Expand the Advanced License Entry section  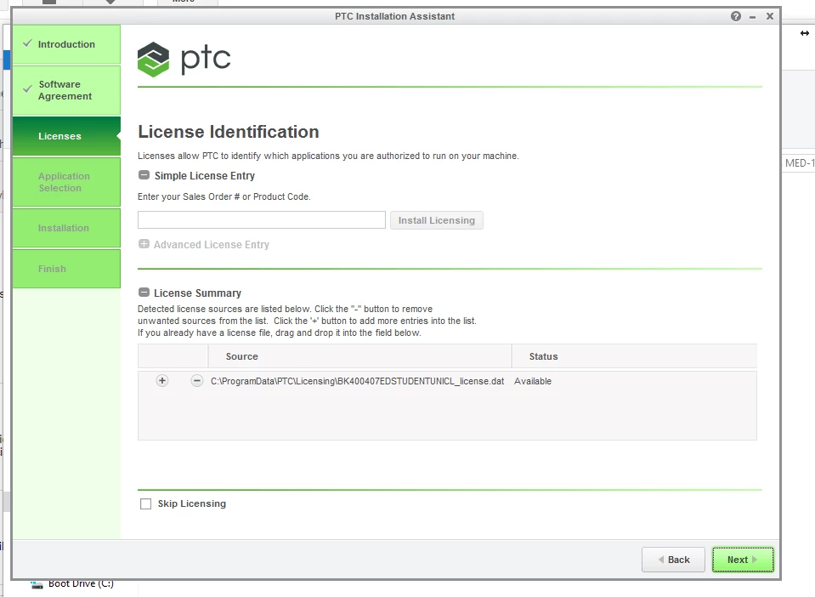pos(144,244)
